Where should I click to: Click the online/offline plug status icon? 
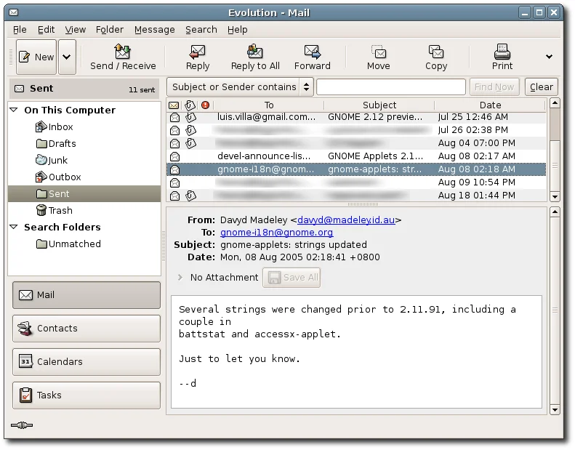(22, 425)
